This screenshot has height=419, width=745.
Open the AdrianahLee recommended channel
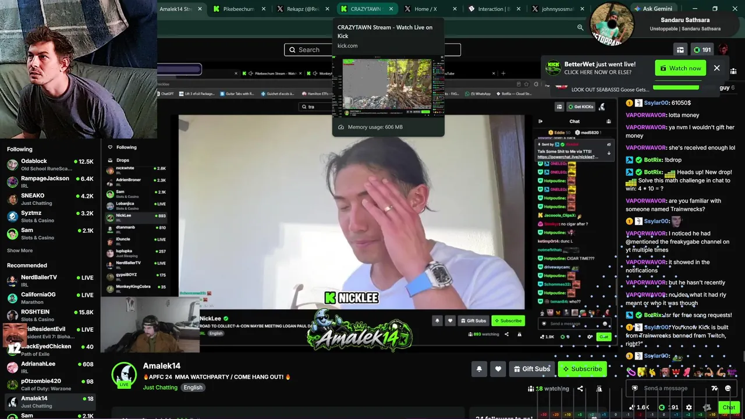click(49, 368)
